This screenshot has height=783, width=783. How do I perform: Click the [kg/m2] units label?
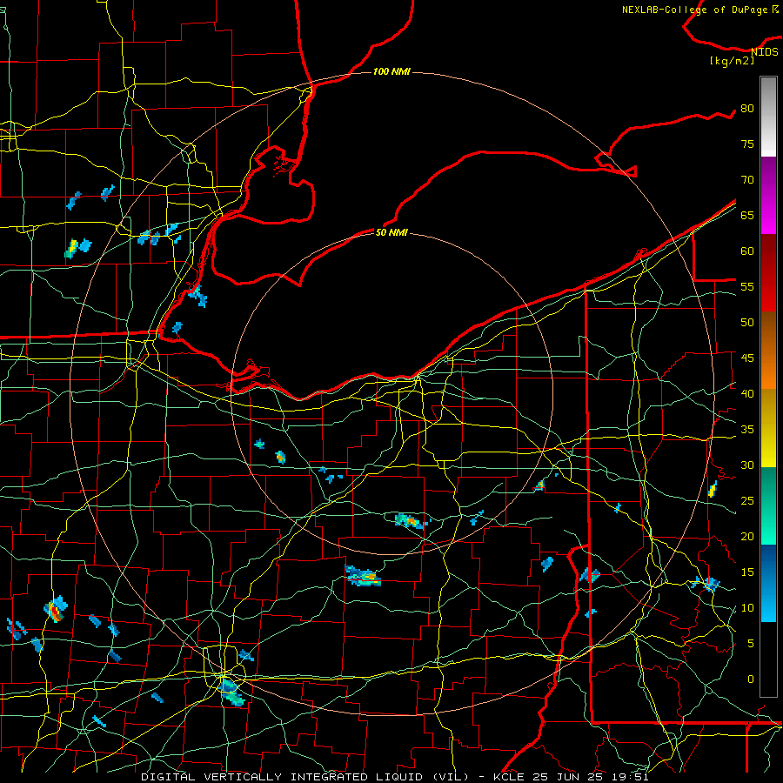click(x=732, y=61)
